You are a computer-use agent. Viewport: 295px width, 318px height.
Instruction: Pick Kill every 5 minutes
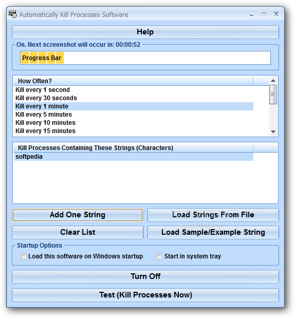point(134,115)
